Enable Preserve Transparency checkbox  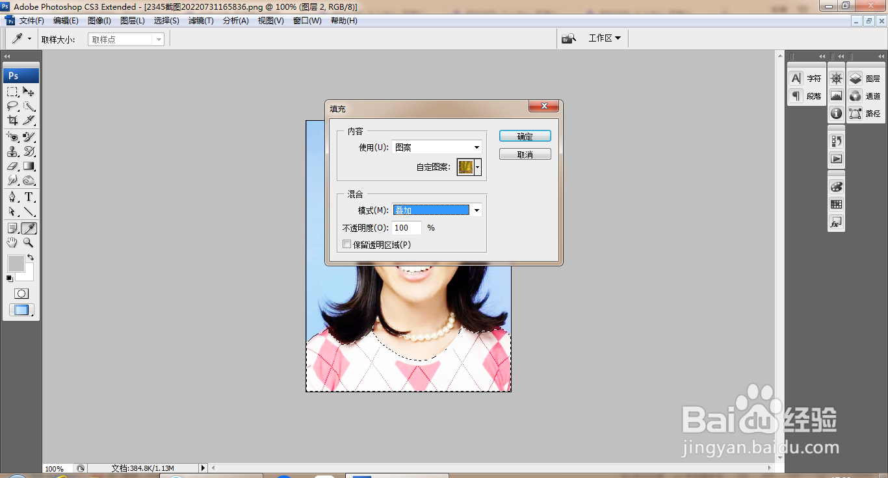346,244
